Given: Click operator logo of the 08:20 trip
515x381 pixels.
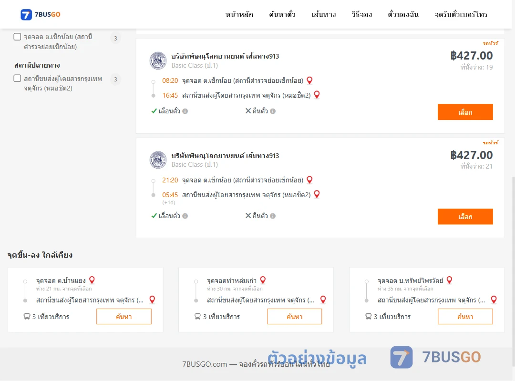Looking at the screenshot, I should 158,60.
